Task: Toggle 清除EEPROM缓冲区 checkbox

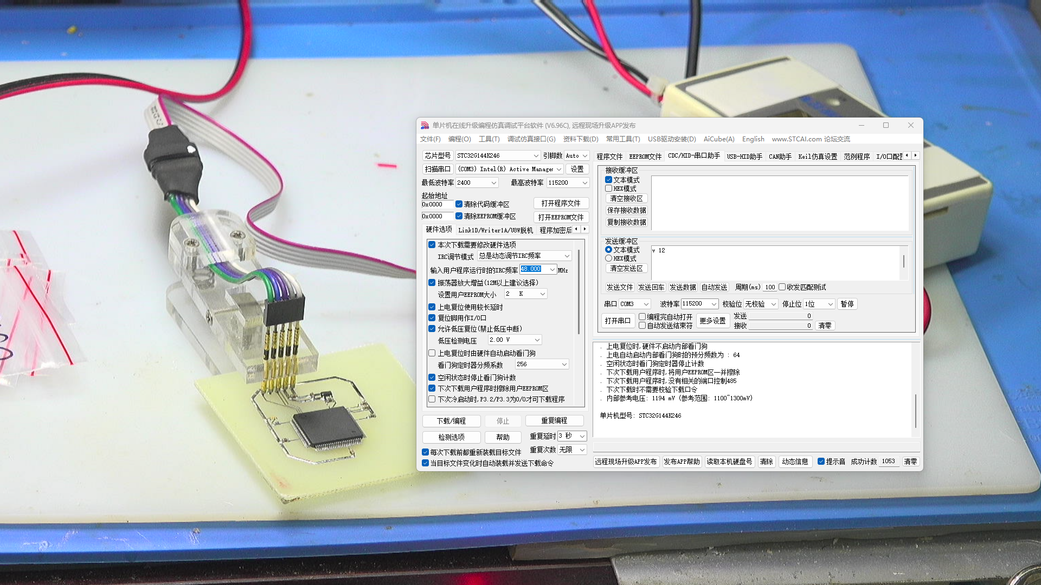Action: [x=459, y=216]
